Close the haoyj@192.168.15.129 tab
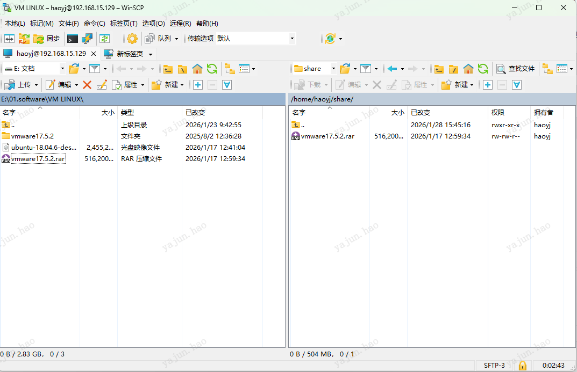577x372 pixels. (94, 54)
